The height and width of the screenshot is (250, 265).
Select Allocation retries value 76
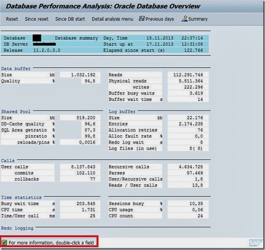click(x=188, y=130)
